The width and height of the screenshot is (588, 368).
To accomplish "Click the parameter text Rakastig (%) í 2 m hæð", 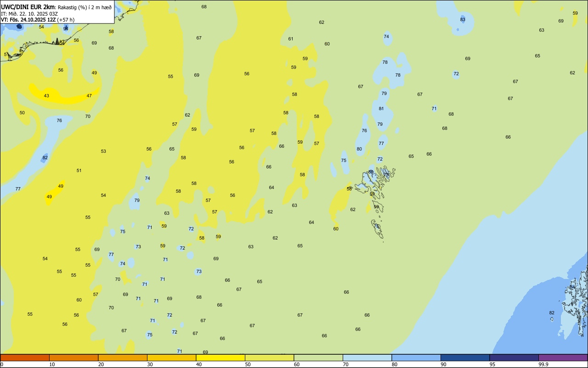I will coord(85,7).
